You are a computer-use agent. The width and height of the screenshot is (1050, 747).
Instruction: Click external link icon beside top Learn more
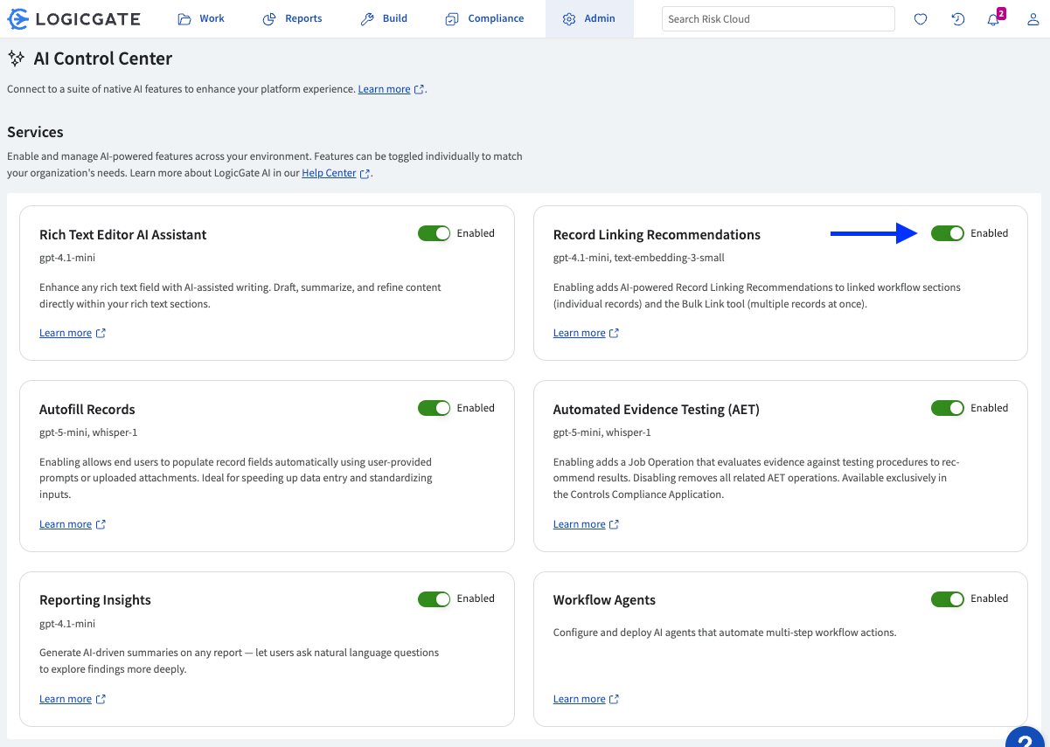tap(420, 89)
